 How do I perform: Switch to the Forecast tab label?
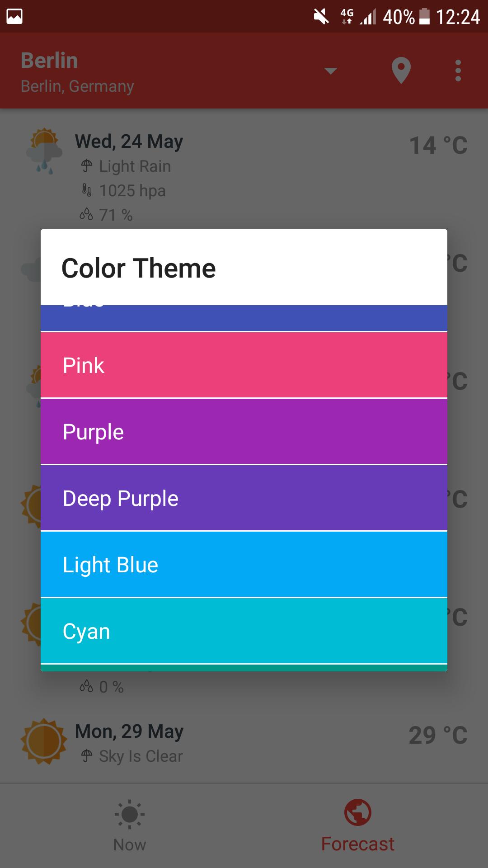coord(357,844)
